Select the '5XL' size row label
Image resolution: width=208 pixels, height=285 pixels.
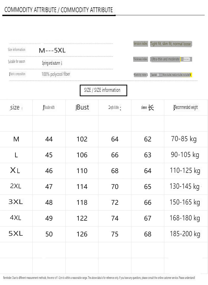(16, 234)
